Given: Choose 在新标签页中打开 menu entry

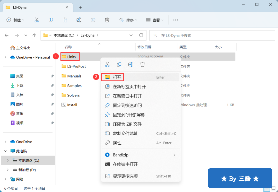Looking at the screenshot, I should point(141,87).
